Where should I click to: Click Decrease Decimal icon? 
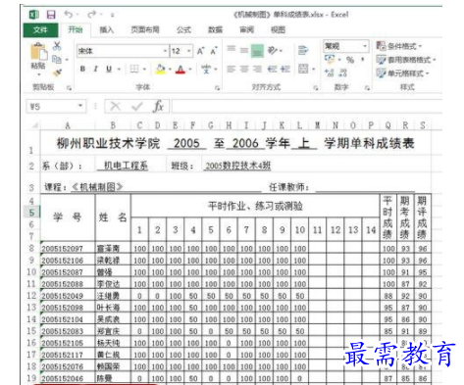click(342, 72)
